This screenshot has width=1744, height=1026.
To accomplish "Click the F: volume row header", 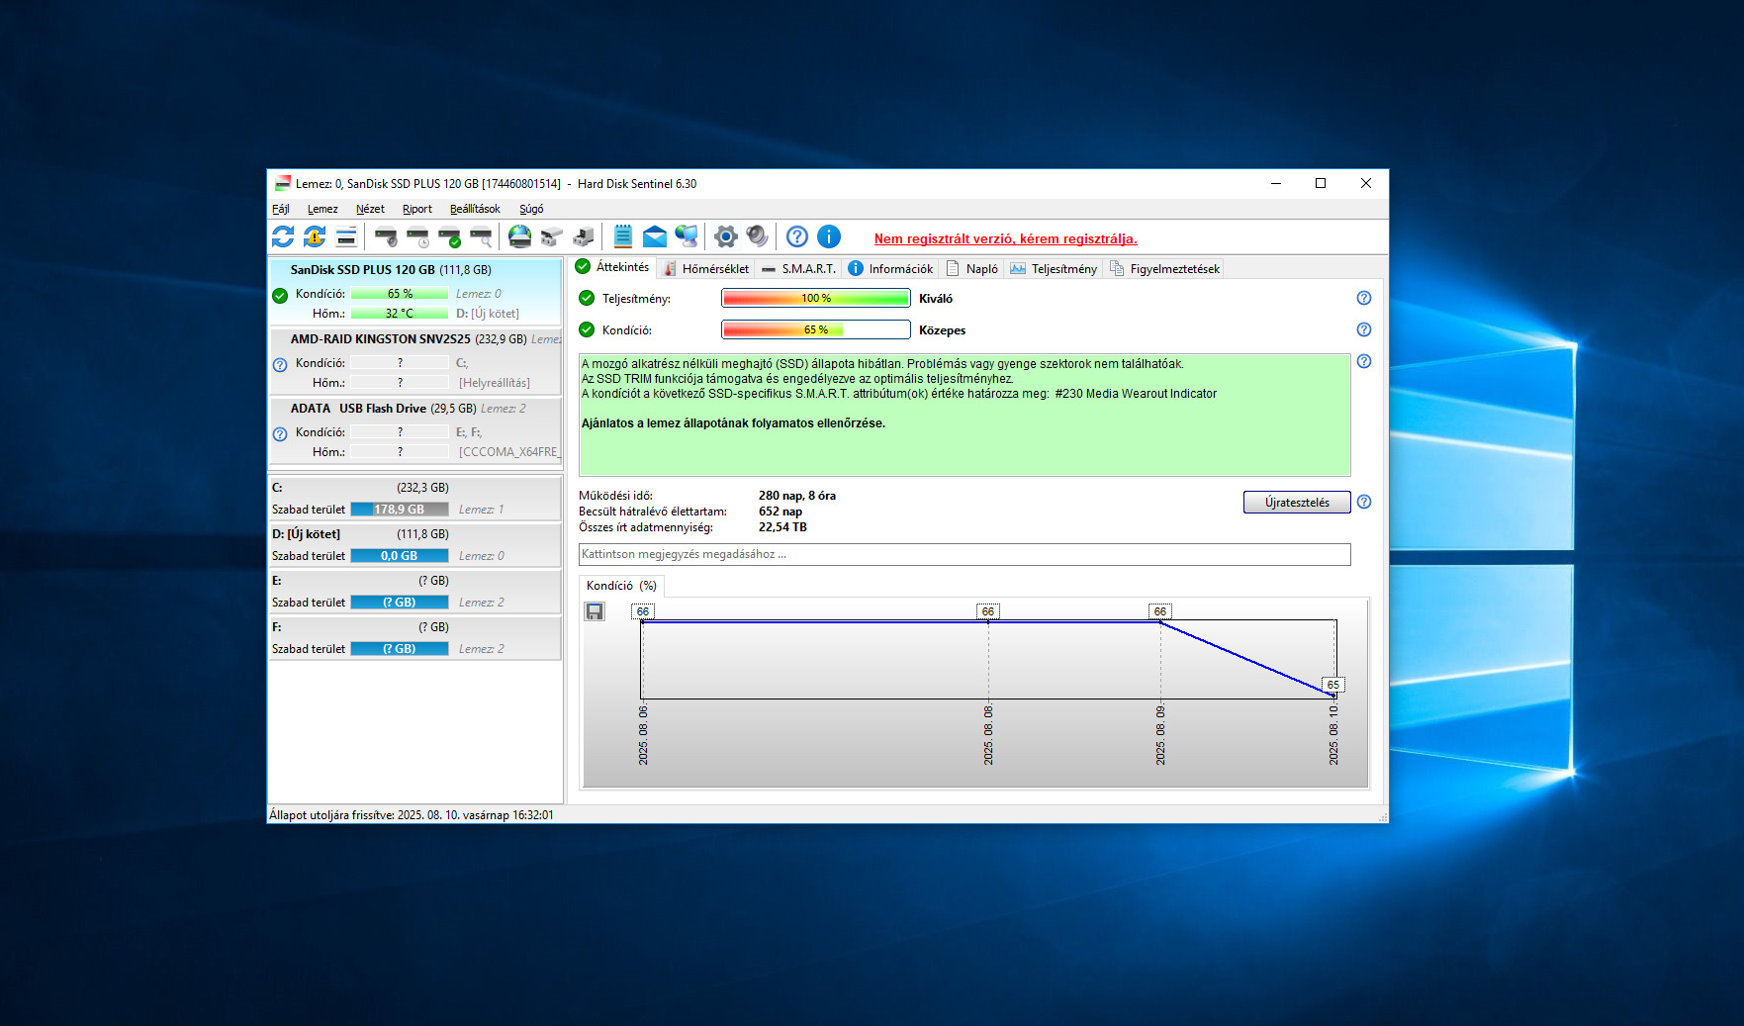I will [415, 627].
